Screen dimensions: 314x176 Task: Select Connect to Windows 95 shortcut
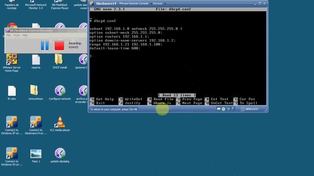coord(12,156)
